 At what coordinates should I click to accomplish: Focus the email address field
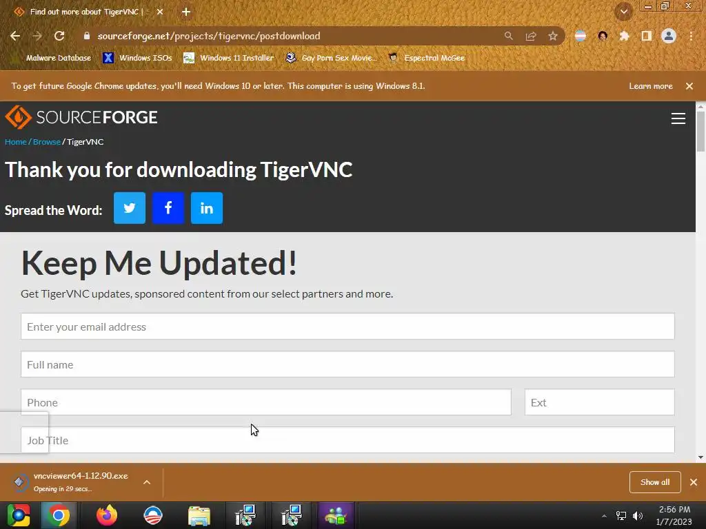tap(347, 326)
